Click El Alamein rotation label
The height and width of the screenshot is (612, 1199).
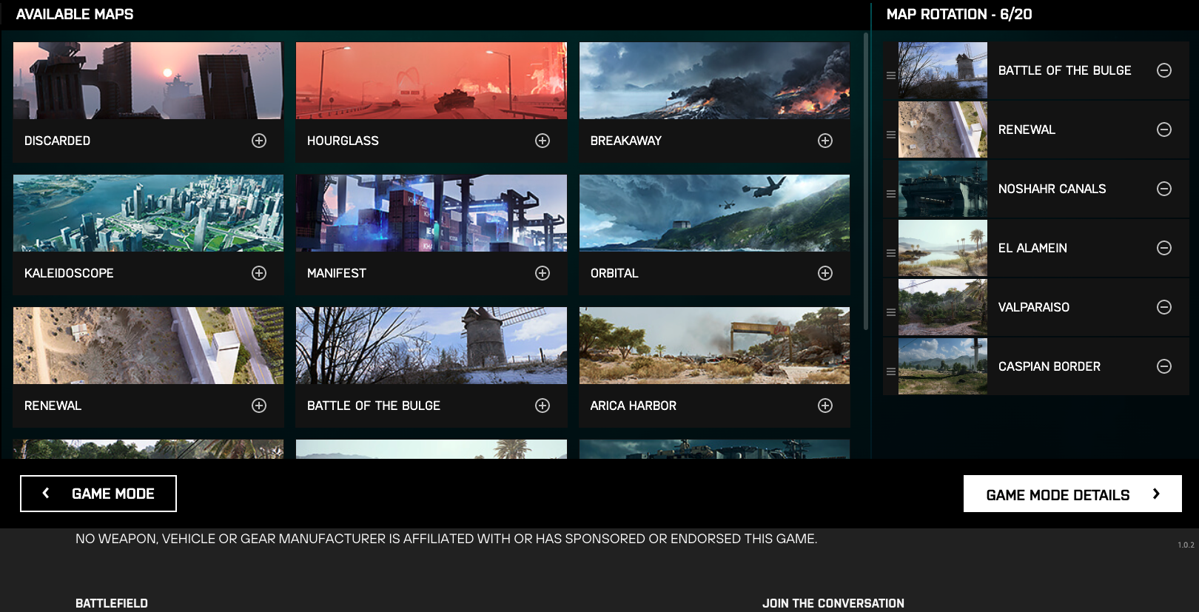pos(1032,248)
